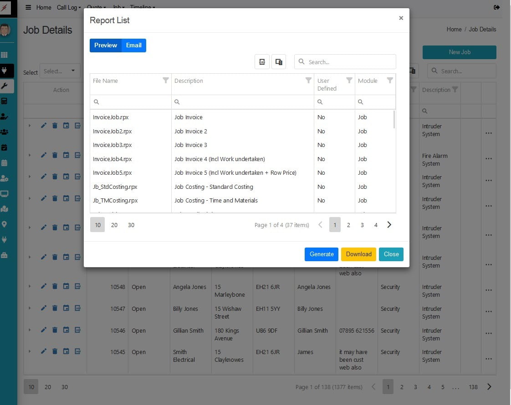
Task: Open the Home menu item in top bar
Action: [44, 7]
